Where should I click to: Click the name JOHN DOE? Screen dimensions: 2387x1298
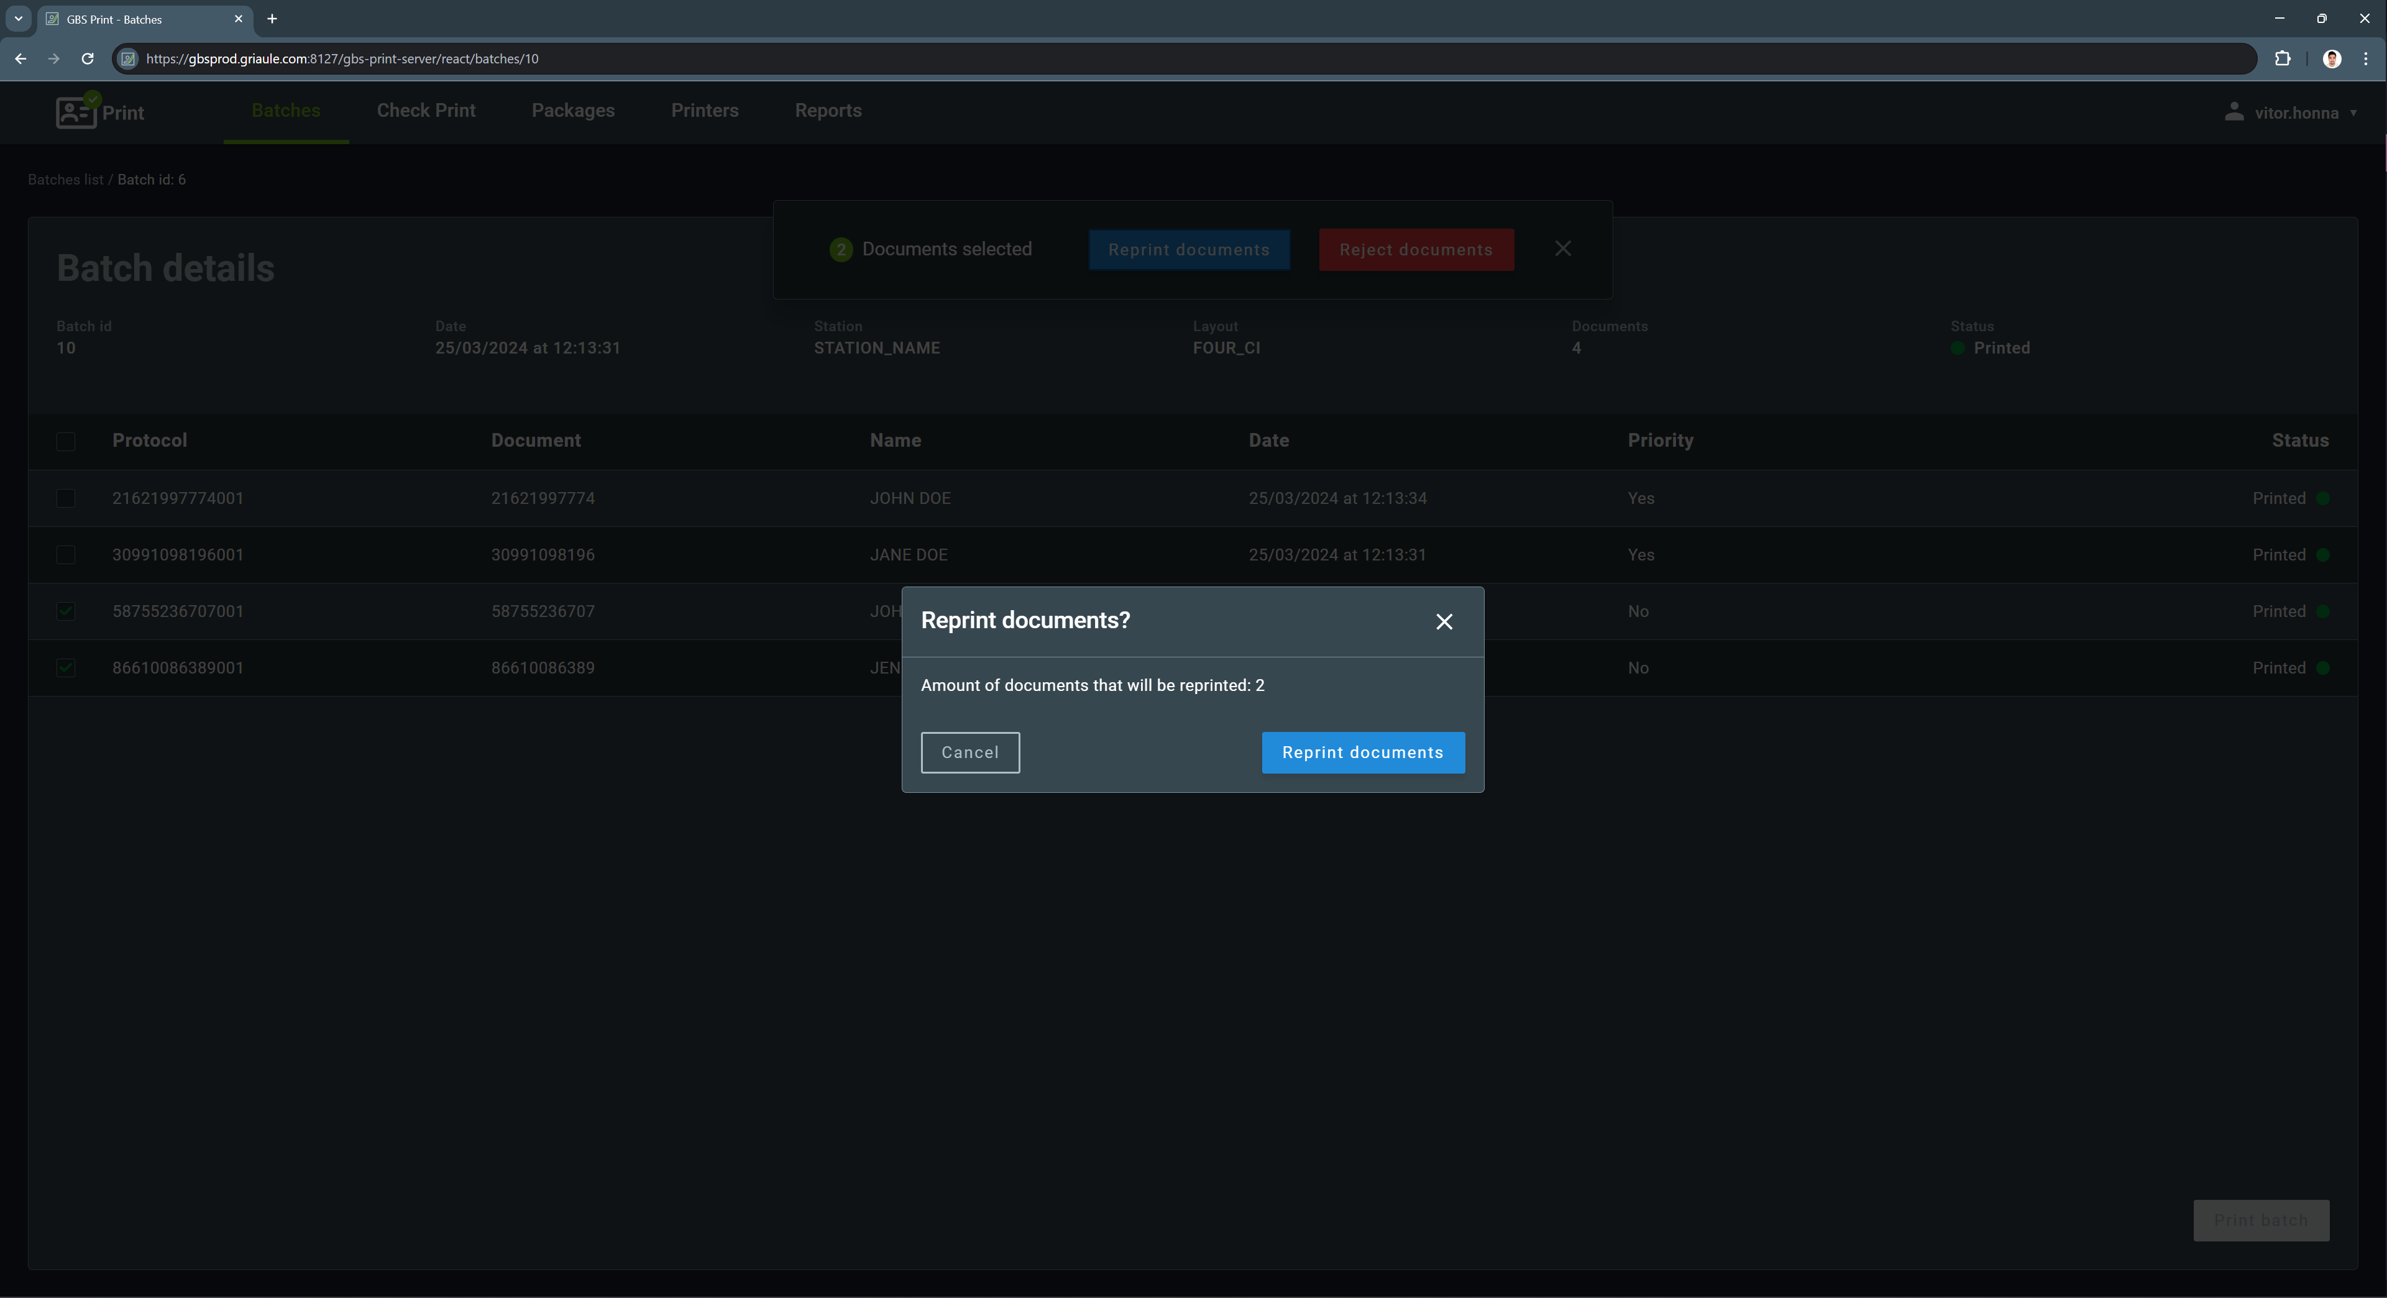tap(910, 498)
